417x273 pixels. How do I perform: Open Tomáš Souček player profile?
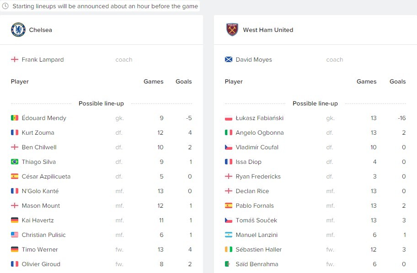tap(257, 220)
